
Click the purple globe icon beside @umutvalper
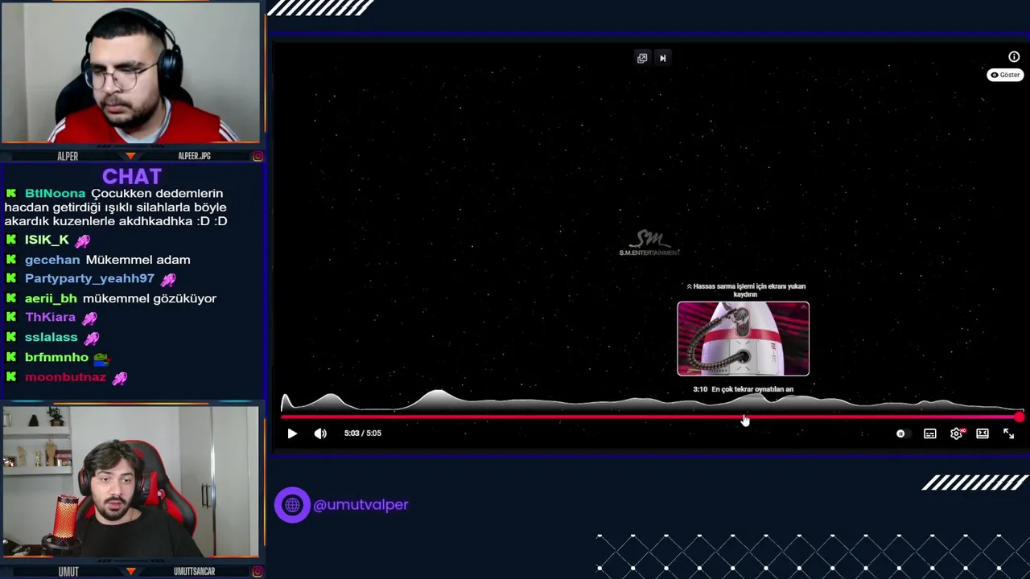click(x=292, y=505)
